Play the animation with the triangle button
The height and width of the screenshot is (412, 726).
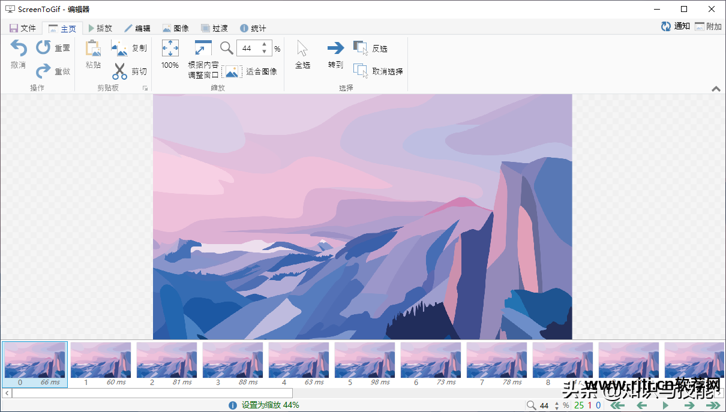point(665,405)
